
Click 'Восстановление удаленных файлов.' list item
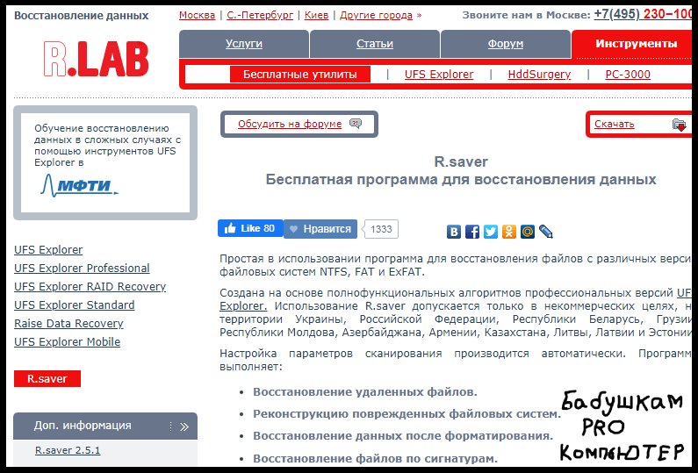click(x=365, y=392)
